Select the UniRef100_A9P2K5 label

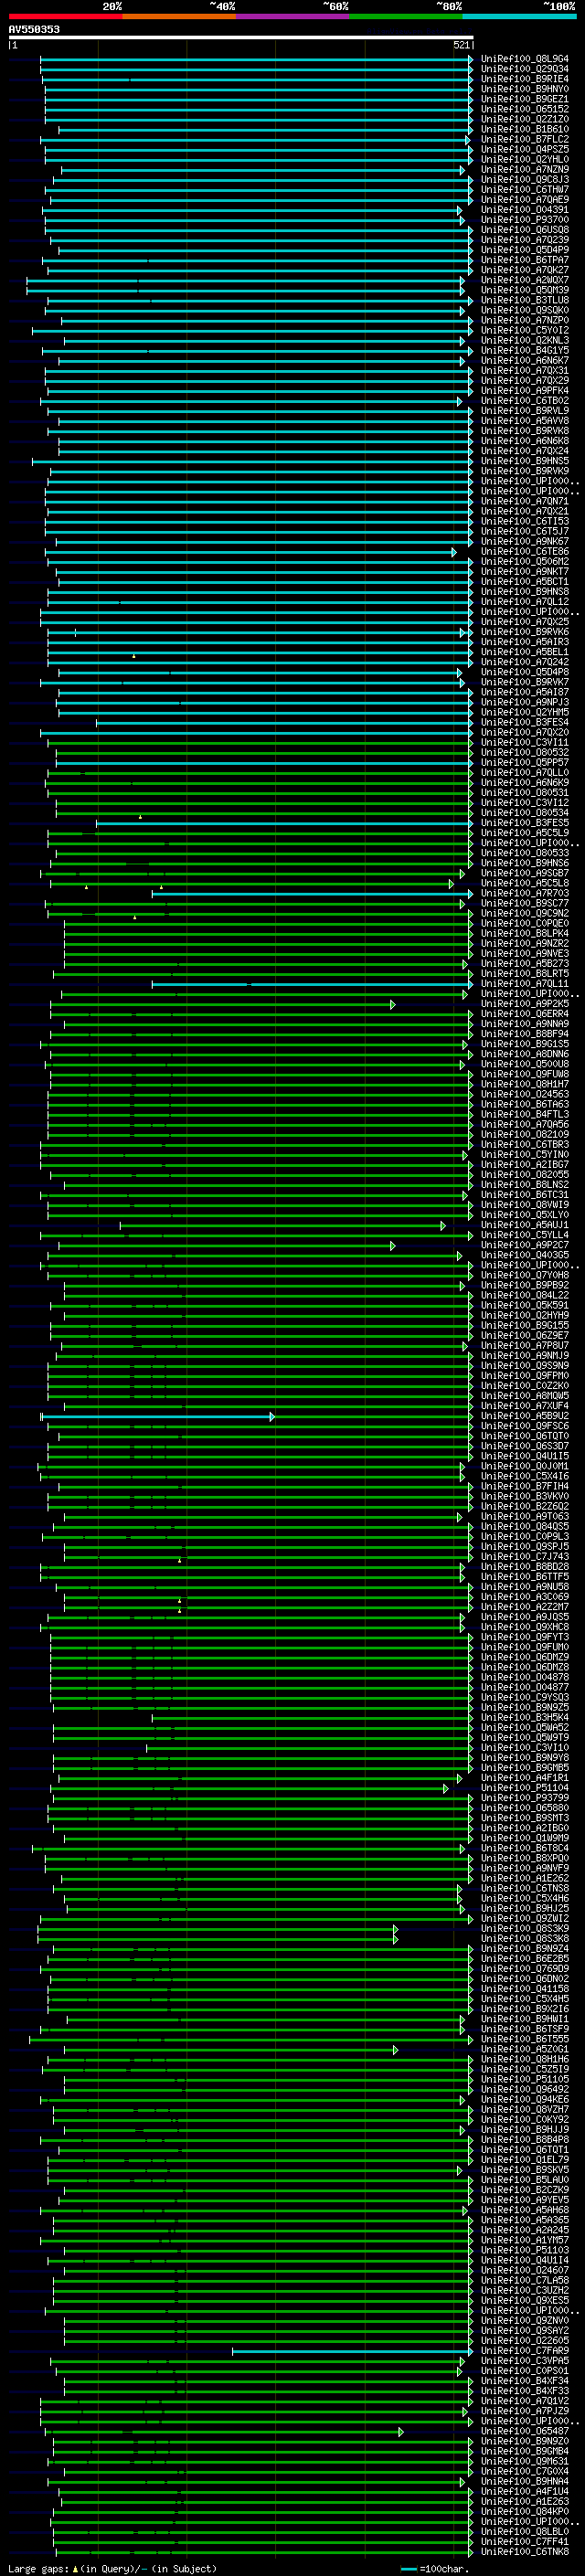point(525,1003)
